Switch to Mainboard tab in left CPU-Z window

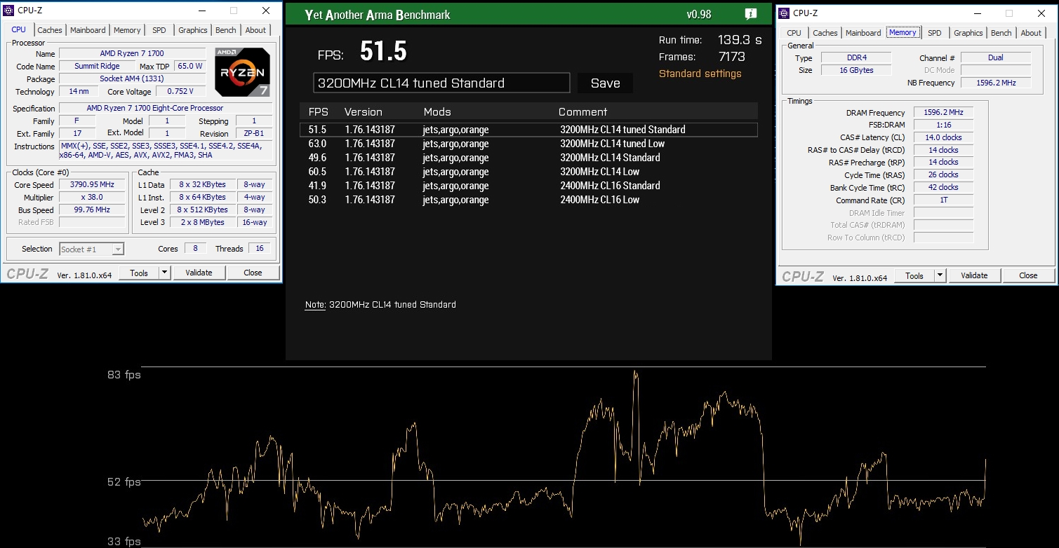[88, 30]
